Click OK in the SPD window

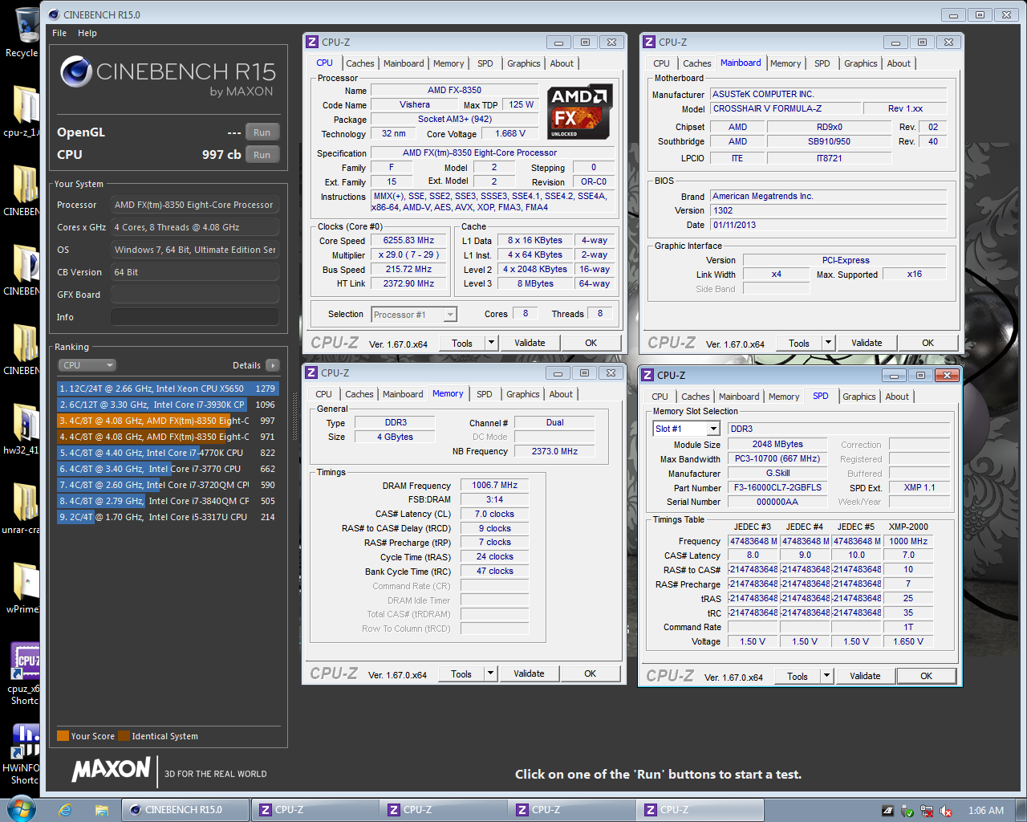(926, 676)
